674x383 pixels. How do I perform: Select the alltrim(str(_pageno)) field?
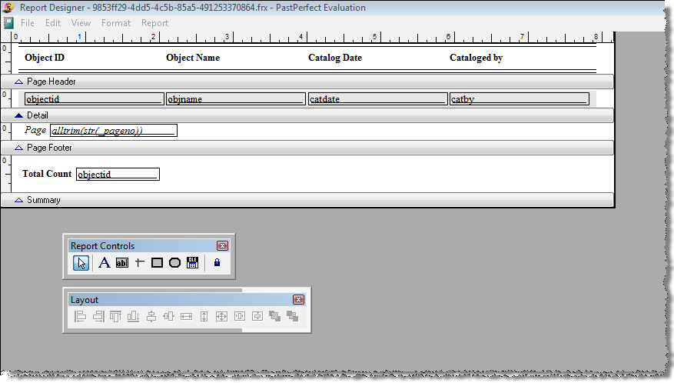(x=114, y=131)
